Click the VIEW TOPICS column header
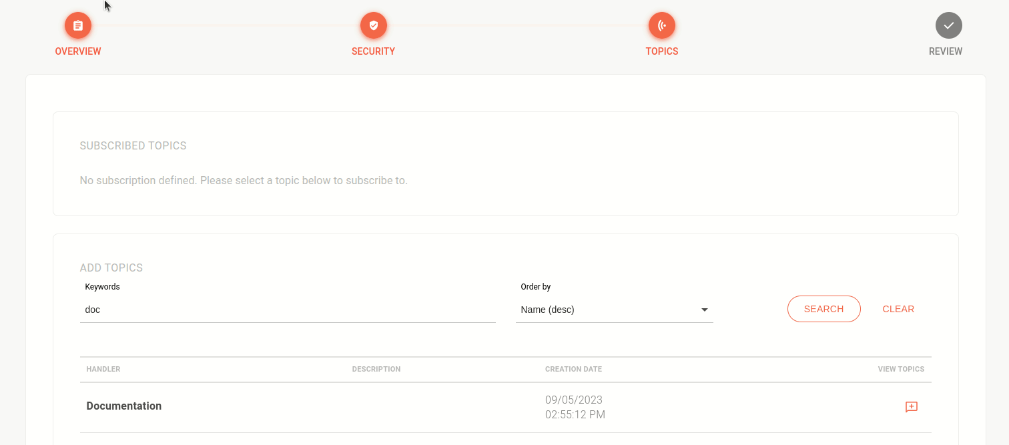 pyautogui.click(x=901, y=369)
